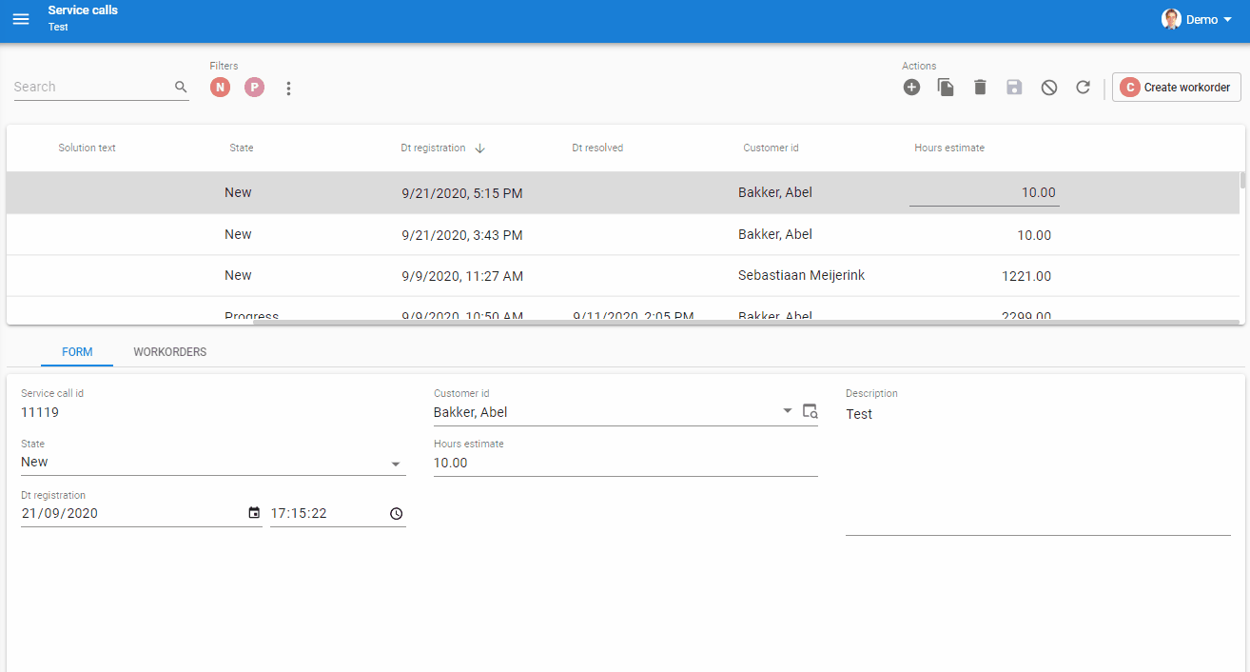1250x672 pixels.
Task: Select the State cell of the 5:15 PM row
Action: [x=238, y=192]
